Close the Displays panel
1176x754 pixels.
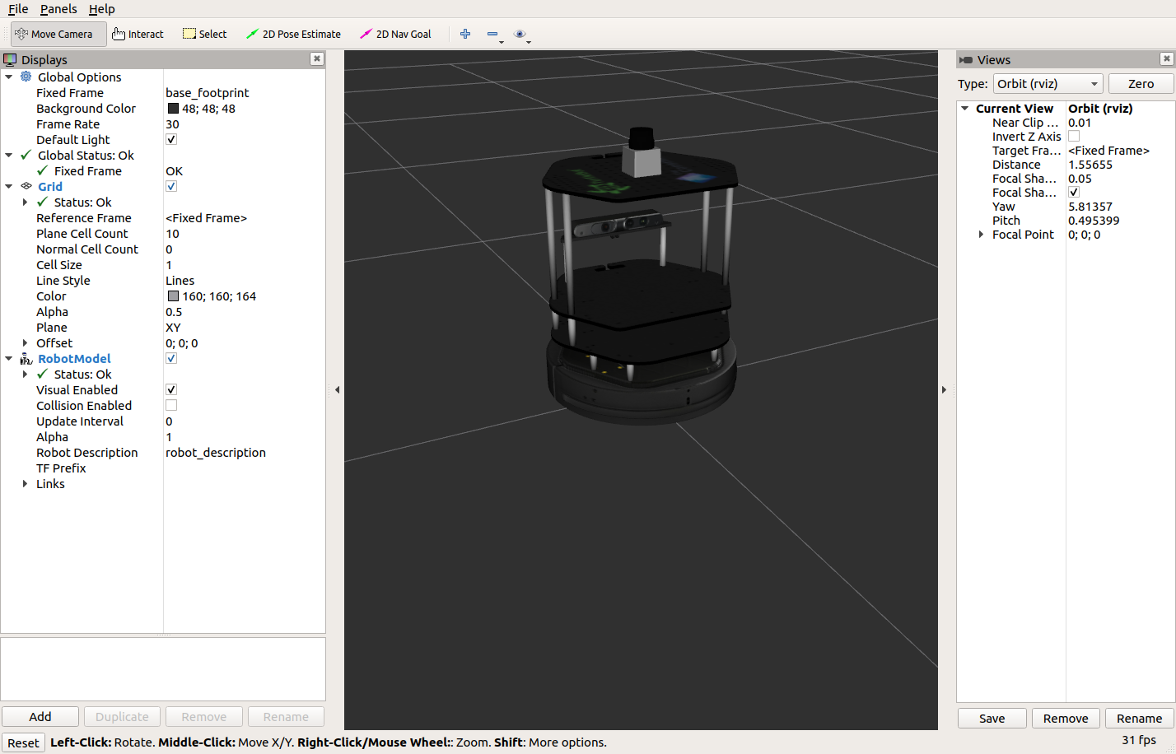316,59
